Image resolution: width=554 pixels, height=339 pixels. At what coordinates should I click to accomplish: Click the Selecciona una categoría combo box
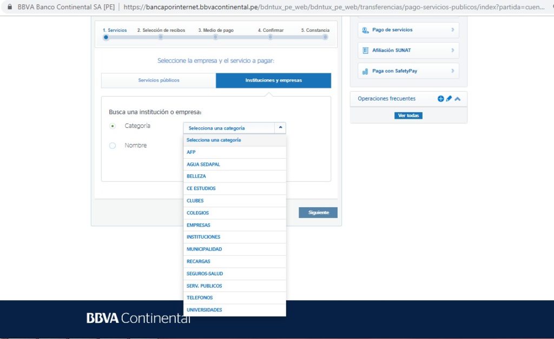234,128
